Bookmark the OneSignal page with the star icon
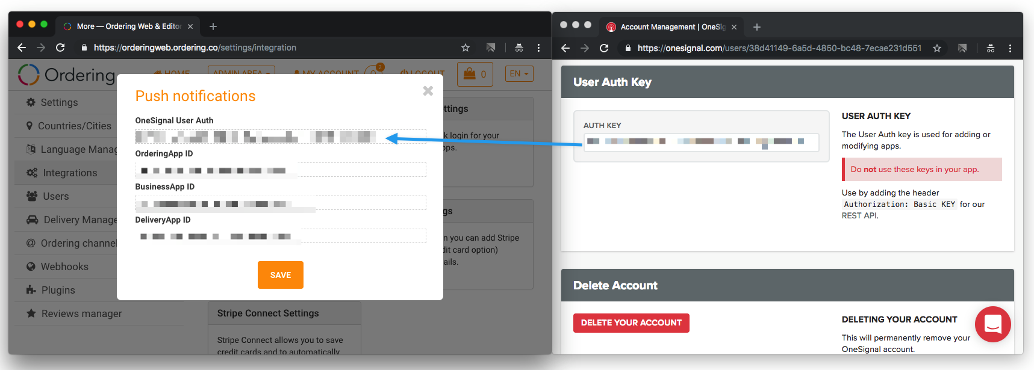Viewport: 1034px width, 370px height. tap(937, 48)
